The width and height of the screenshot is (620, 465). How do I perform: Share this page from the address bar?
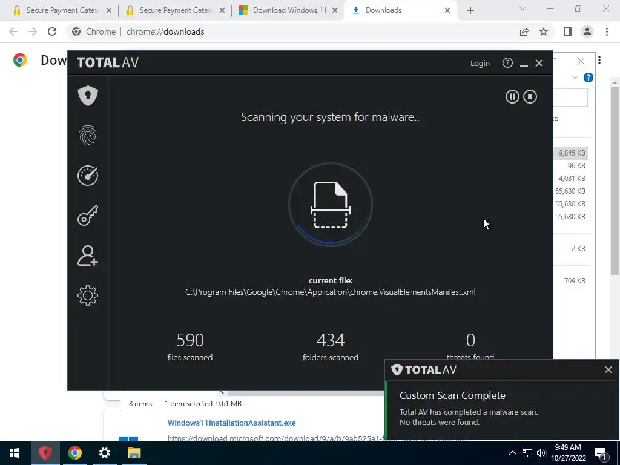tap(524, 31)
